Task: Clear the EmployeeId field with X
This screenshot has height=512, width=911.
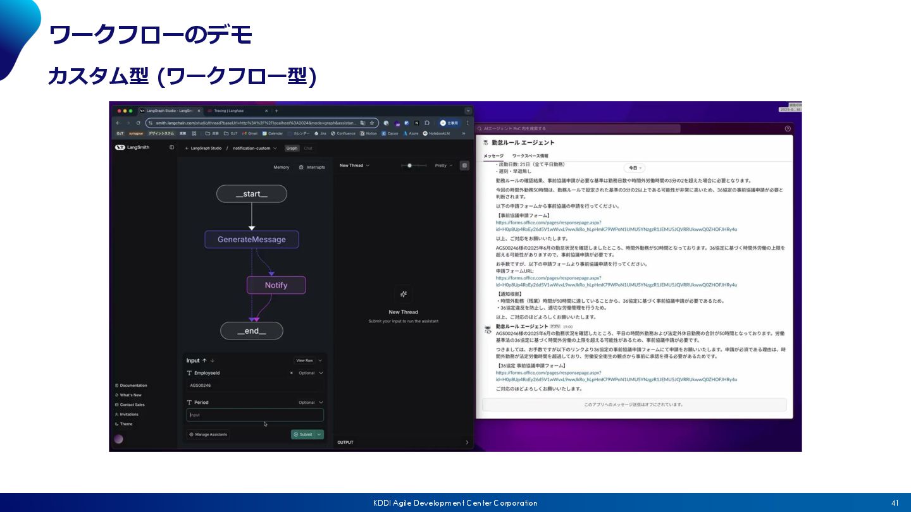Action: click(x=292, y=373)
